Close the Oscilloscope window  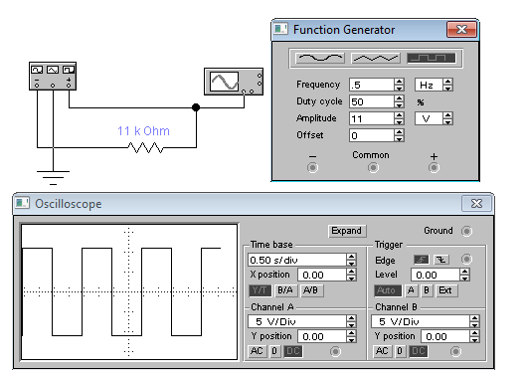(x=476, y=203)
